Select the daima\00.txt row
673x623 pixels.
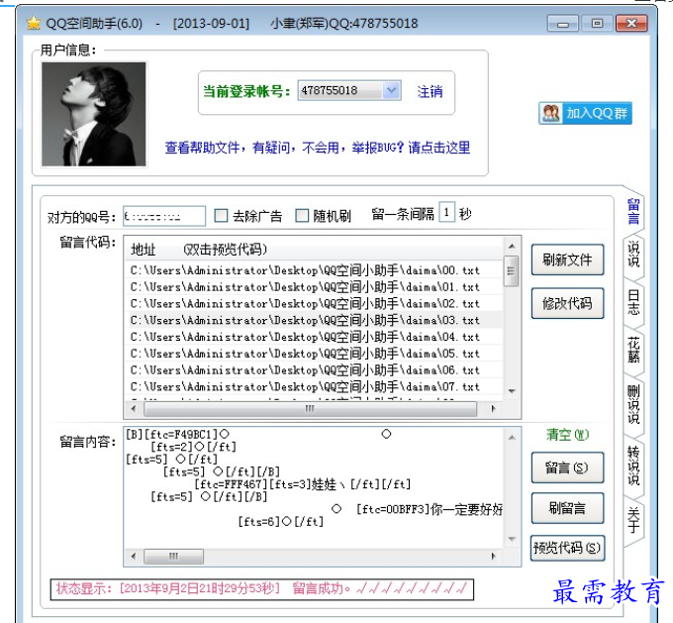314,270
